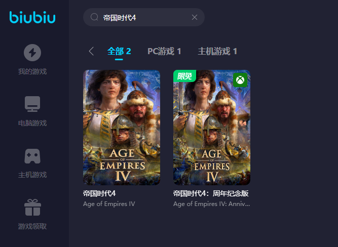
Task: Click the green 限免 badge
Action: 184,76
